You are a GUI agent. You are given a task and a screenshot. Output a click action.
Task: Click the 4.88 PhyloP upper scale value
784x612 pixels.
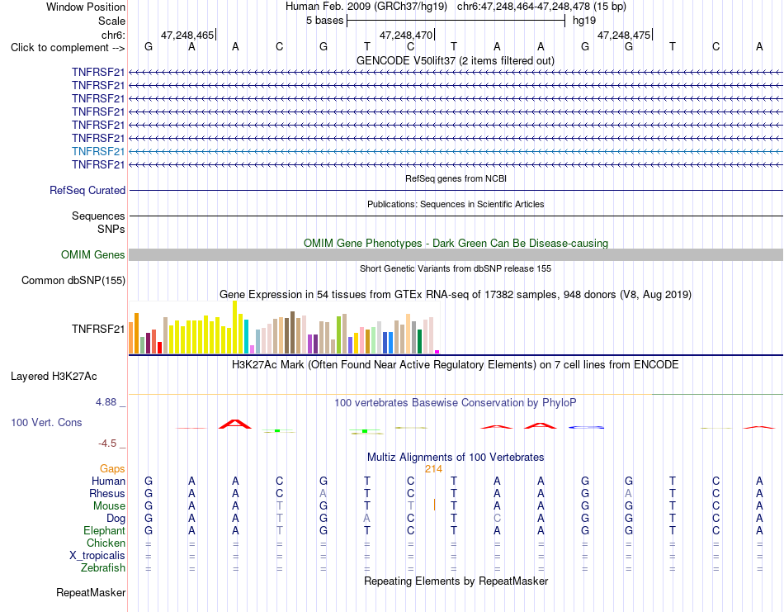[106, 402]
